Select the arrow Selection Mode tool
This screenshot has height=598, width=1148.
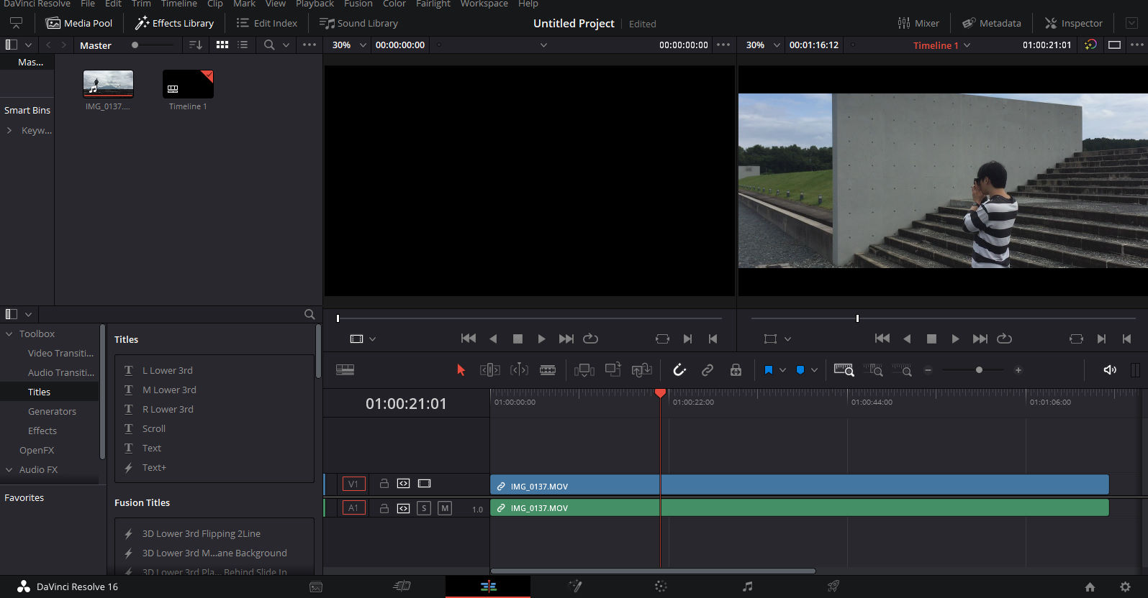pyautogui.click(x=461, y=370)
